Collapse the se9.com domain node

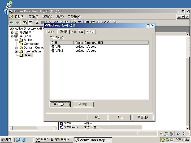coord(12,36)
